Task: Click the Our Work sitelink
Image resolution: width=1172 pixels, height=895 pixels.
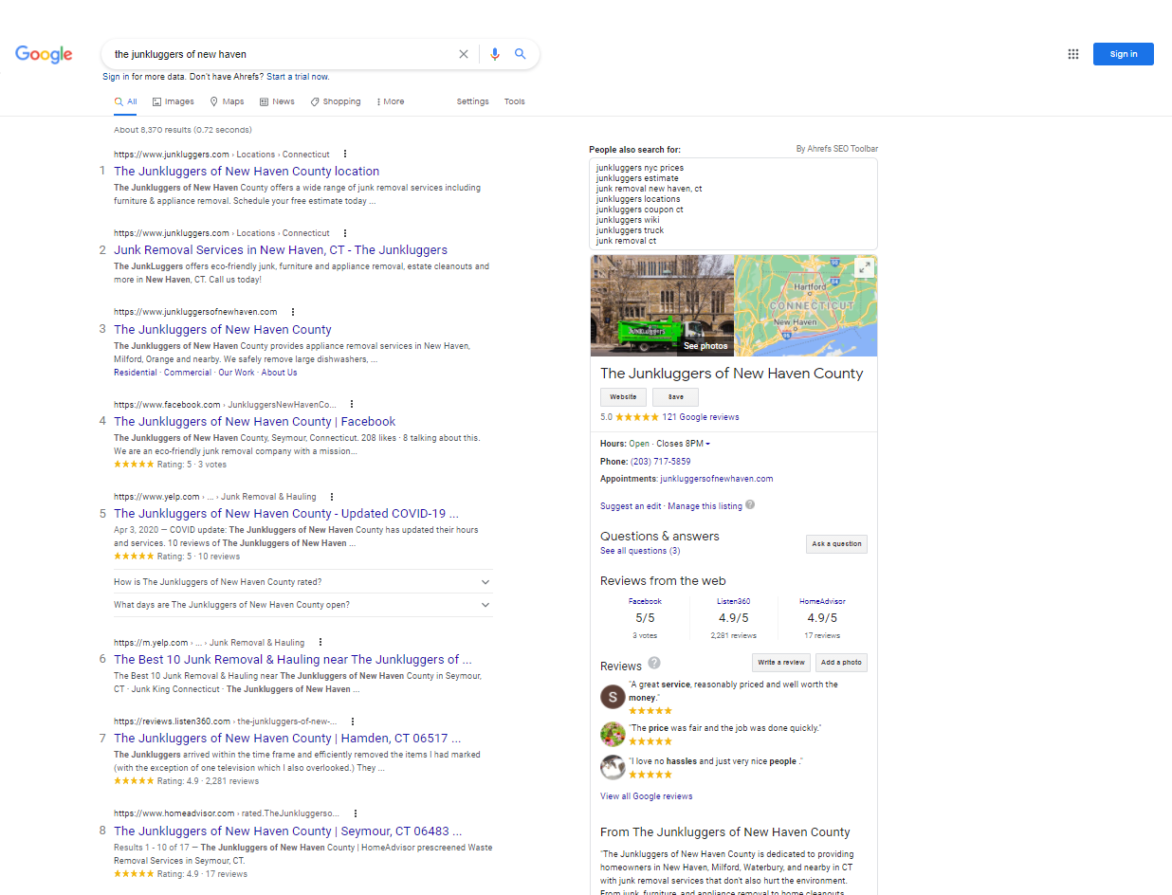Action: click(237, 373)
